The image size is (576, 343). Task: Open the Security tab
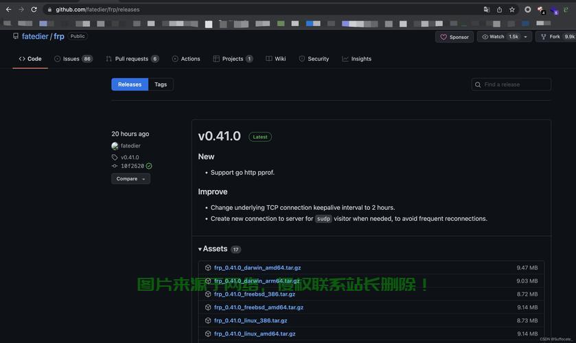click(x=314, y=59)
